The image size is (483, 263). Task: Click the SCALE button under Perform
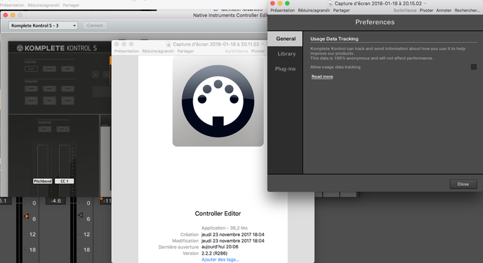tap(49, 69)
